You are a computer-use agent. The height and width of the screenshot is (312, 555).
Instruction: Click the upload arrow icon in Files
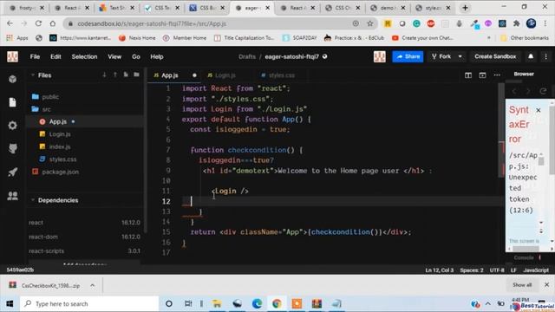(x=115, y=75)
